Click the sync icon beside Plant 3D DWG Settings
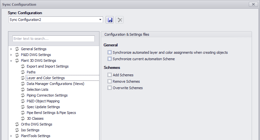Screen dimensions: 260x140 17,61
